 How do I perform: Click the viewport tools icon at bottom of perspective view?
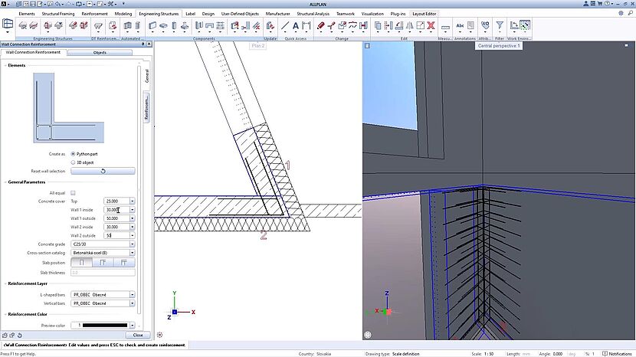click(368, 335)
